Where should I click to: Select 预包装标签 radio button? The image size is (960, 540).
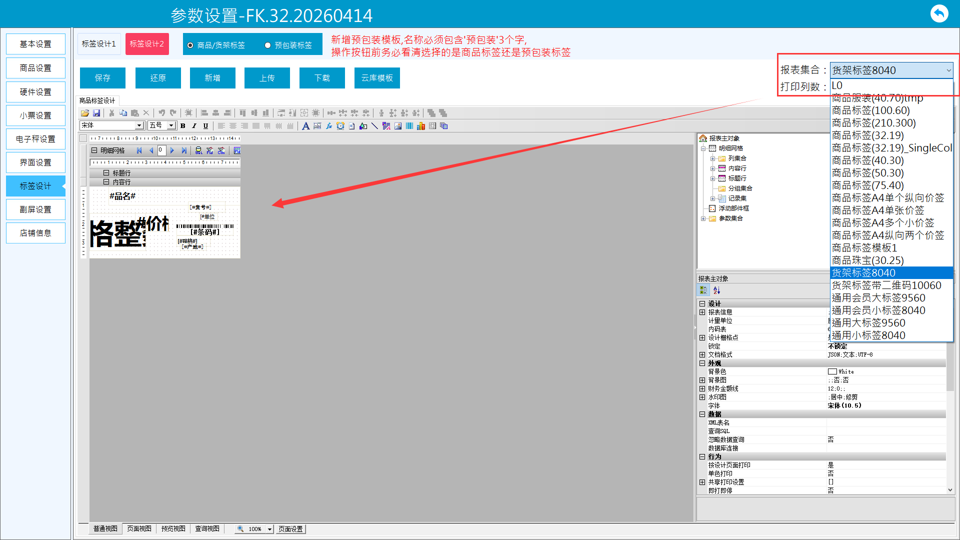pos(268,45)
